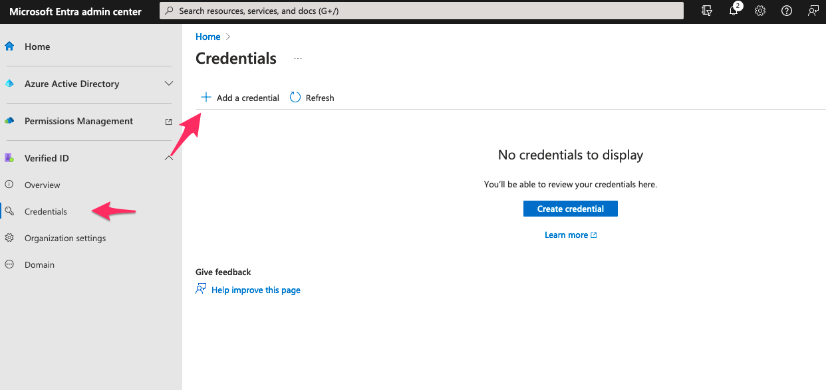Click the Create credential button
The height and width of the screenshot is (390, 826).
point(570,209)
